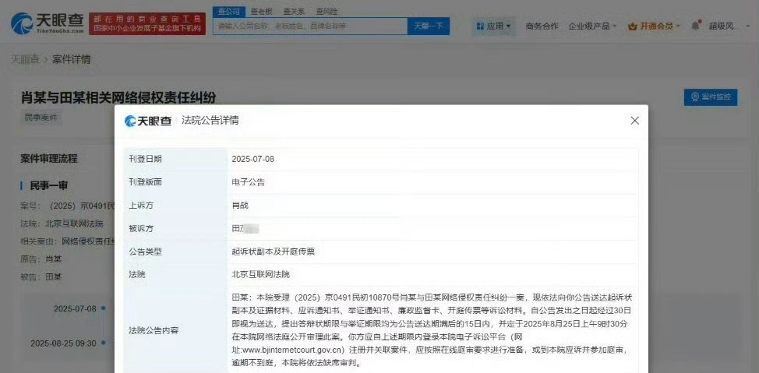The height and width of the screenshot is (373, 759).
Task: Click the 被告: 田某 row in background
Action: click(x=41, y=277)
